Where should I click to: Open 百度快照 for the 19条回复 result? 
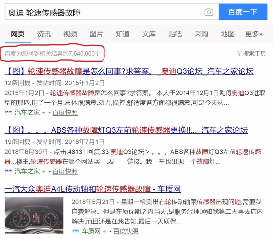click(65, 171)
